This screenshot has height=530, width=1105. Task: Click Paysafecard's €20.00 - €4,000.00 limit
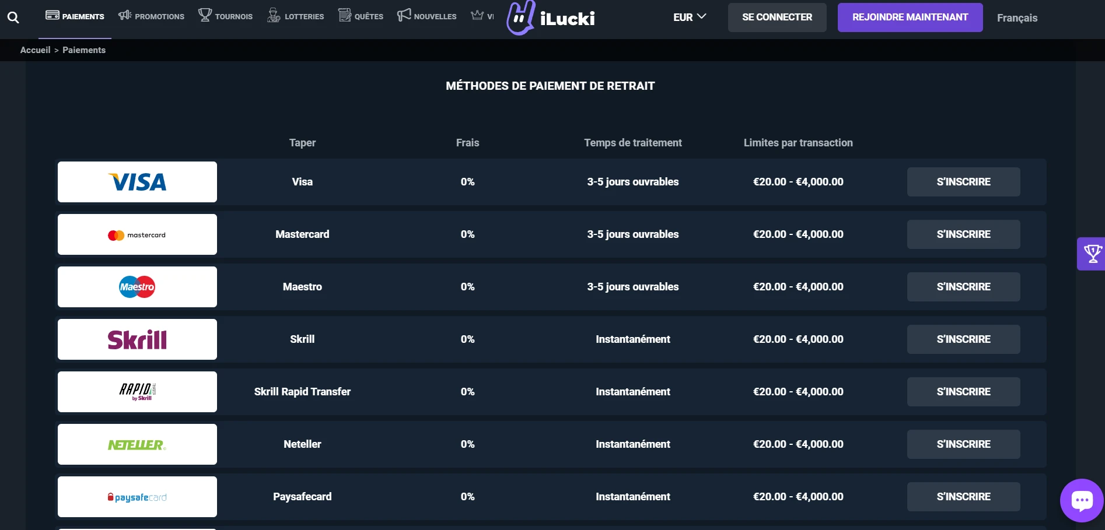[x=798, y=497]
